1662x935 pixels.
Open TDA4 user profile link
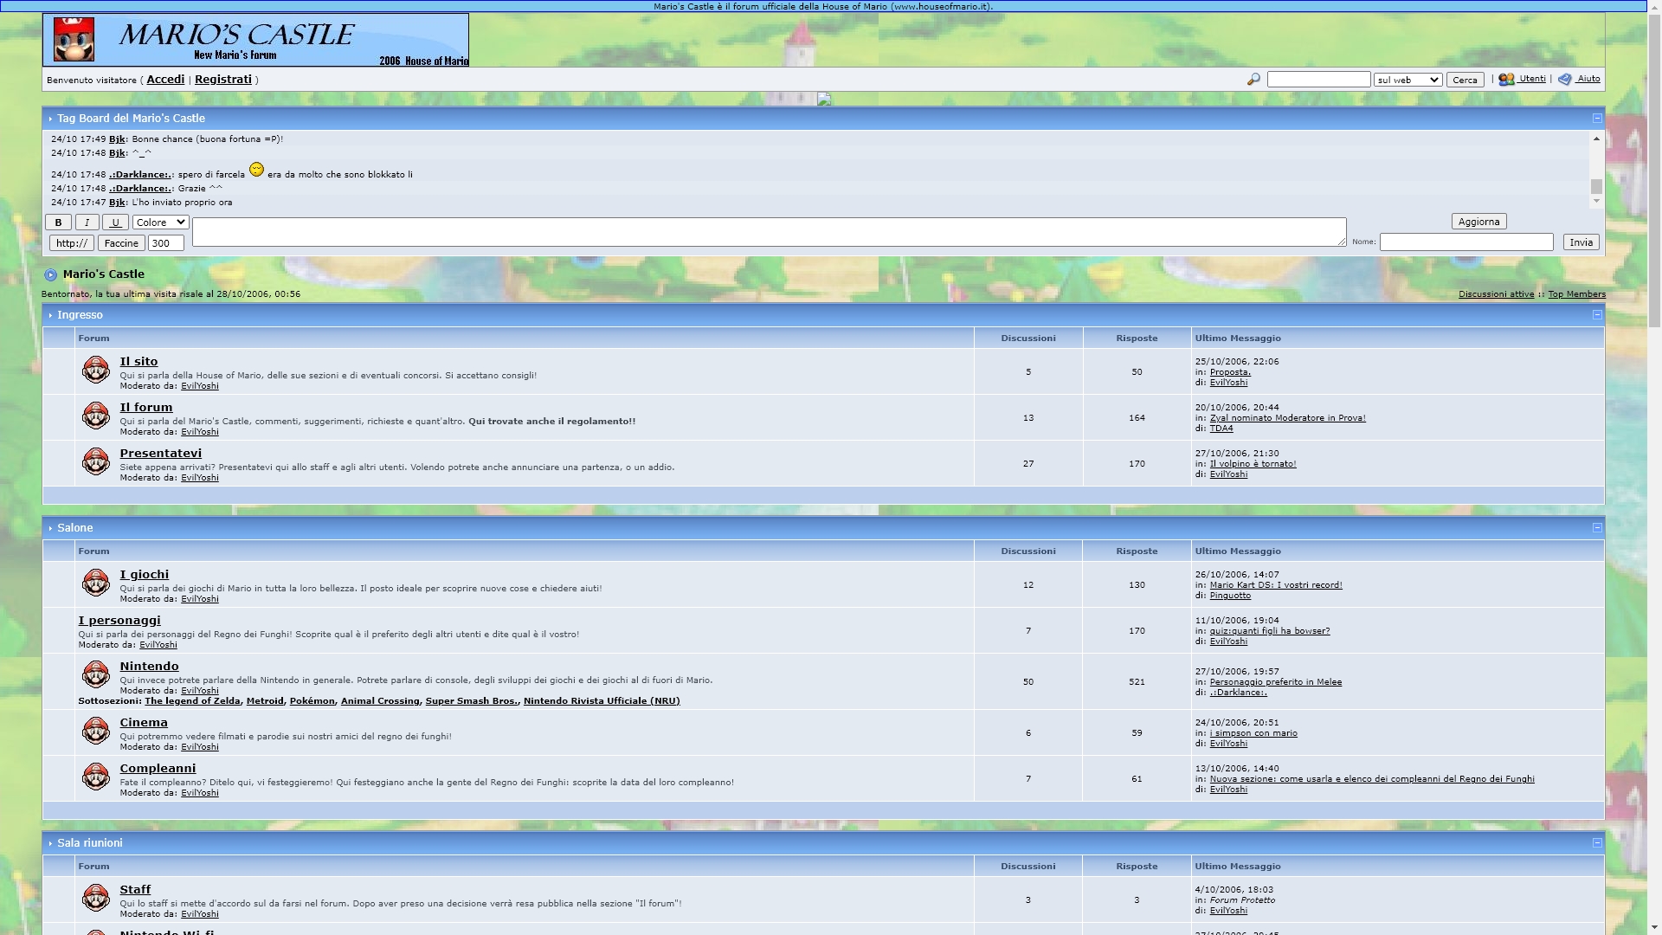(1221, 429)
